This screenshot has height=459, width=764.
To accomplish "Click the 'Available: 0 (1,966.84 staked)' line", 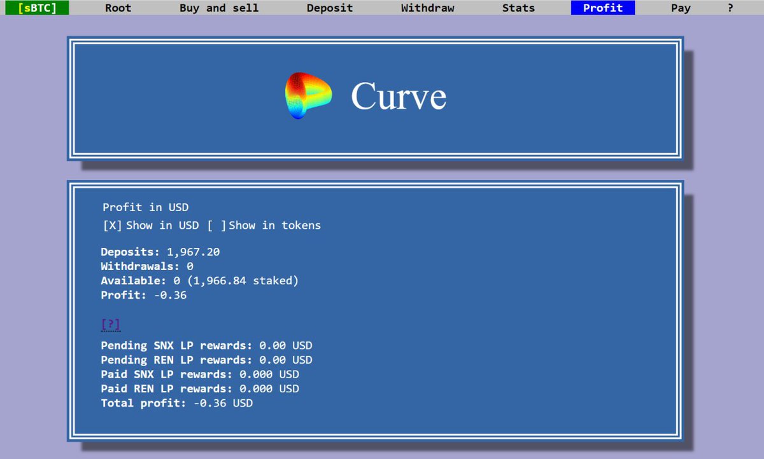I will tap(199, 280).
